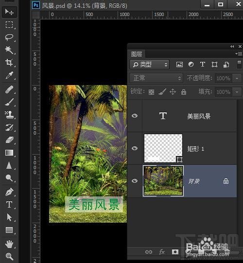Viewport: 243px width, 263px height.
Task: Select the Rectangle shape tool
Action: point(9,230)
